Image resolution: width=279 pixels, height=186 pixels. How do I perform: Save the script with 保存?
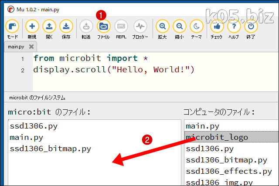coord(66,30)
